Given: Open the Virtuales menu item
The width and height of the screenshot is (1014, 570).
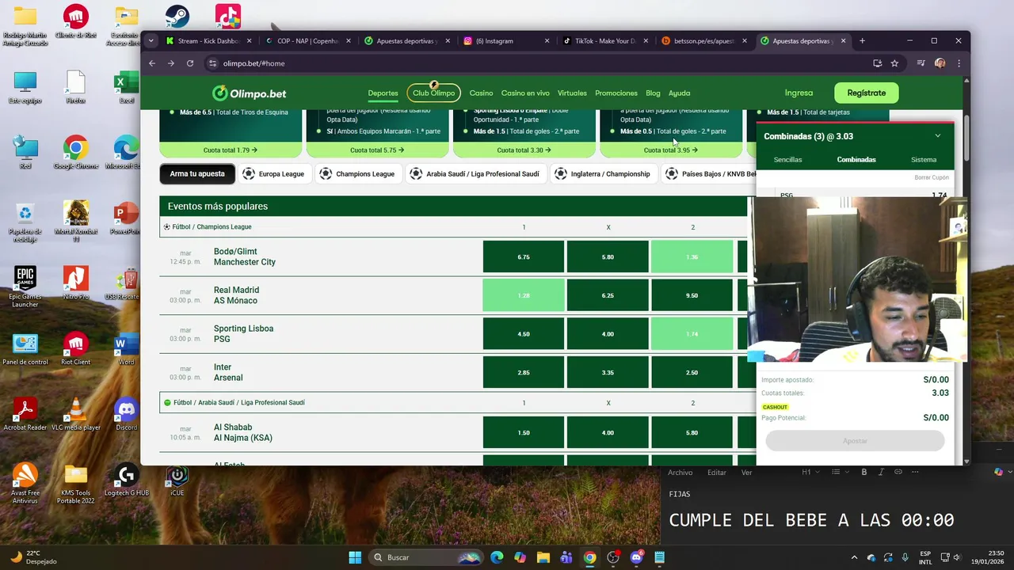Looking at the screenshot, I should 572,93.
